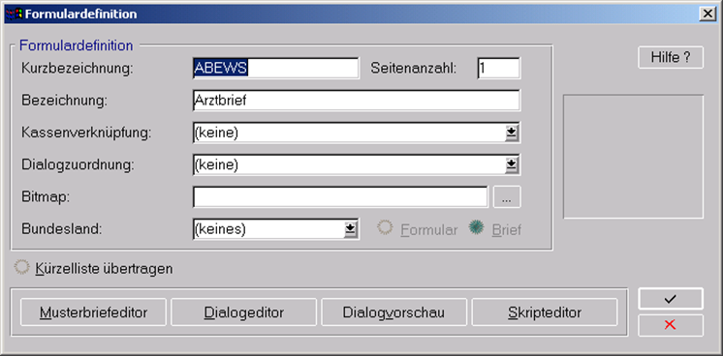Open the Skripteditor
The image size is (723, 356).
click(545, 312)
